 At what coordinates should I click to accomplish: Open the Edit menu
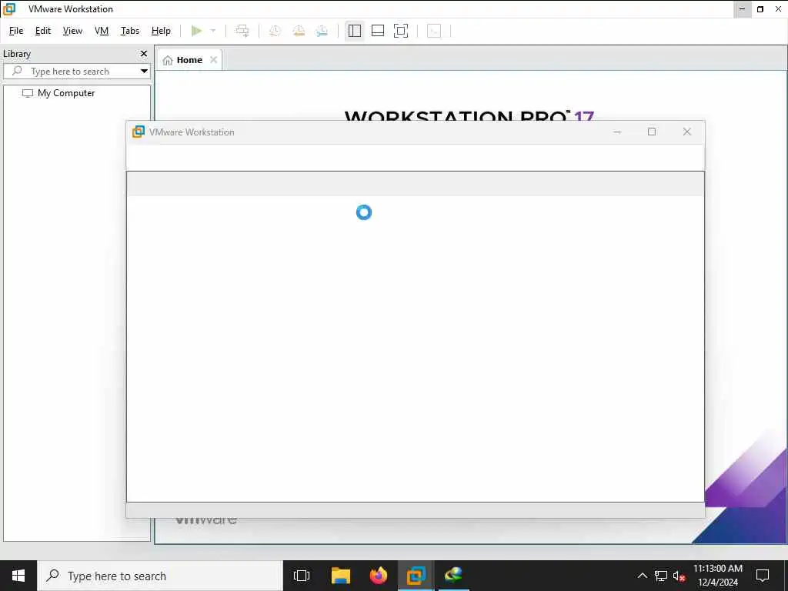click(43, 31)
